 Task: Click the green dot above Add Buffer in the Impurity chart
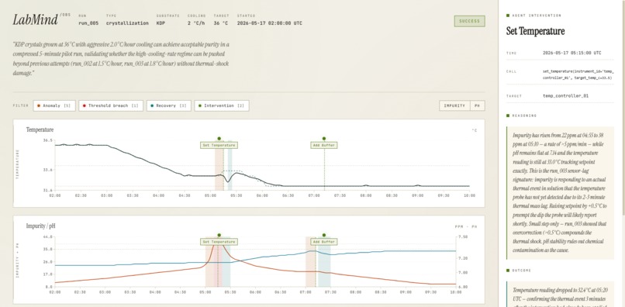pyautogui.click(x=324, y=235)
